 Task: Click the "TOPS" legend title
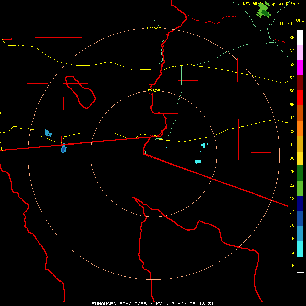click(299, 20)
